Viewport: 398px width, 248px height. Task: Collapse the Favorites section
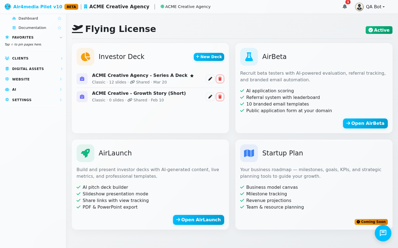(x=61, y=37)
